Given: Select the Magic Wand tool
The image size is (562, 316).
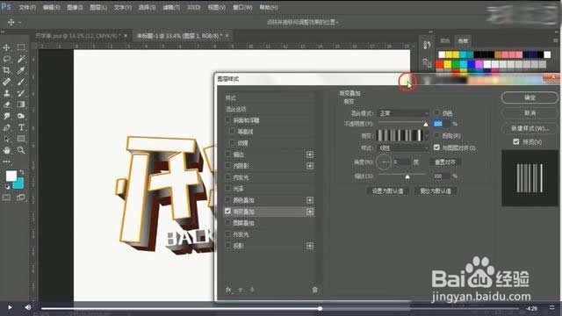Looking at the screenshot, I should point(21,59).
